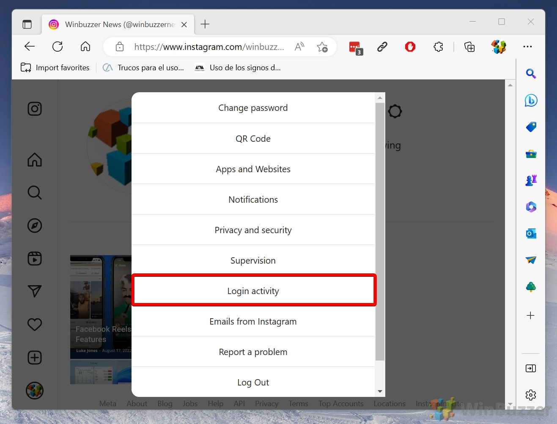Open the red stop-hand ad blocker extension

[410, 47]
